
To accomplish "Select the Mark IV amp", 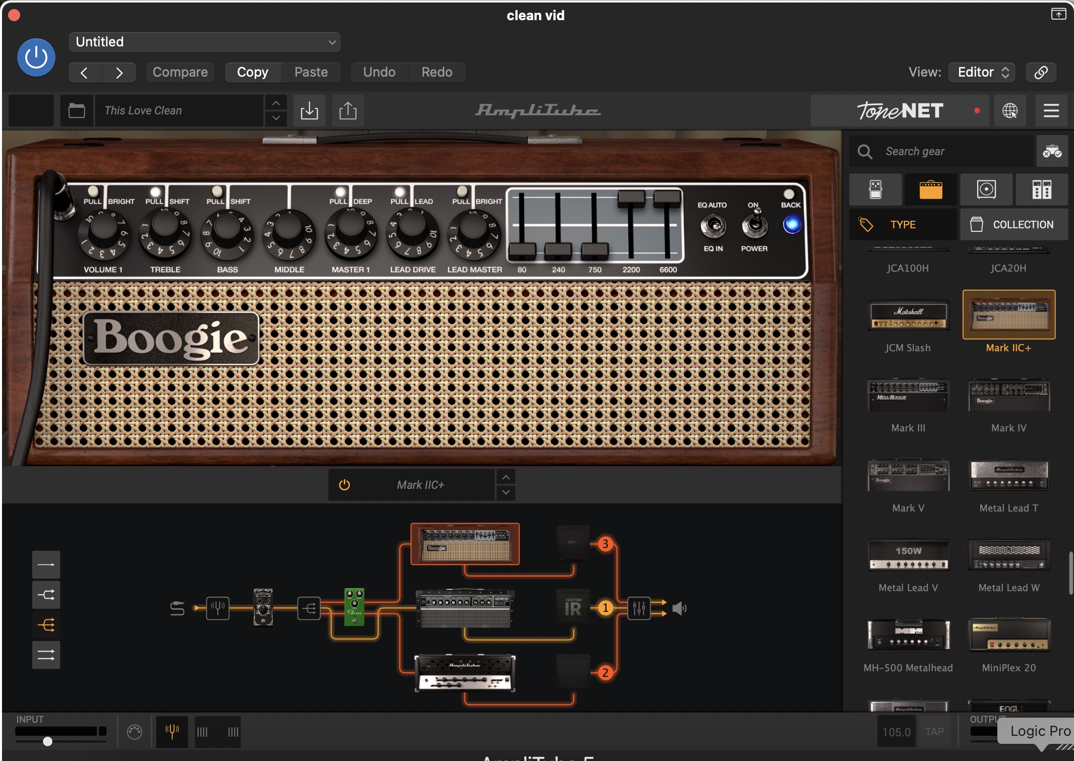I will 1009,396.
